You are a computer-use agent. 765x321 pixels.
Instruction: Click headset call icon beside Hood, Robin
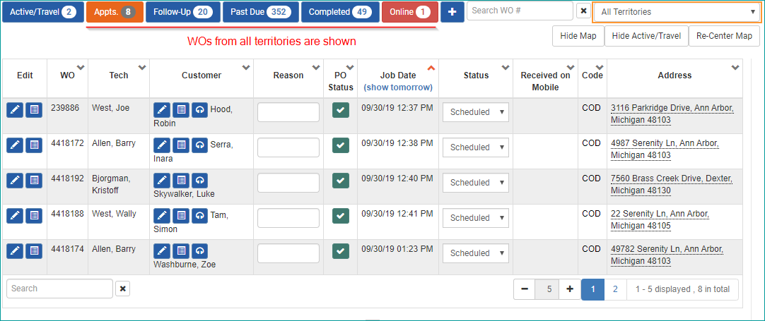[x=199, y=109]
